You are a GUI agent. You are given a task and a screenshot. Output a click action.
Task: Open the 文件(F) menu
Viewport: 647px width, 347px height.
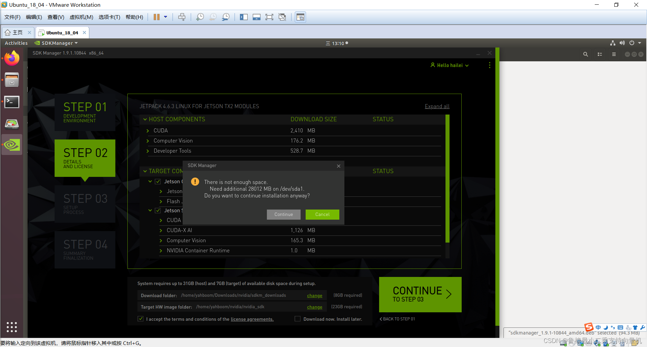pos(12,17)
